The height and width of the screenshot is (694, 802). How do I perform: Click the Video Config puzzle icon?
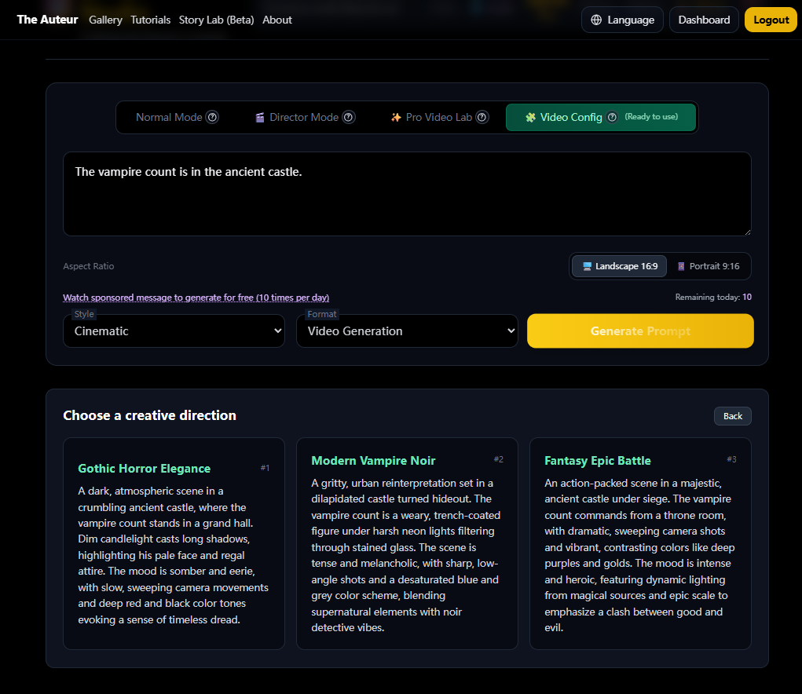[530, 118]
